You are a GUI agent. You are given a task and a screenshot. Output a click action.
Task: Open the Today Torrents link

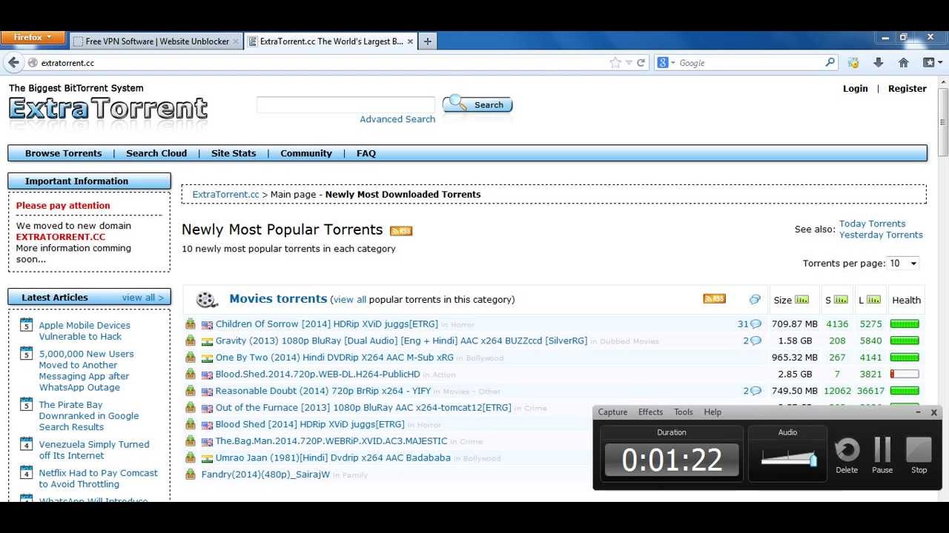(x=872, y=224)
